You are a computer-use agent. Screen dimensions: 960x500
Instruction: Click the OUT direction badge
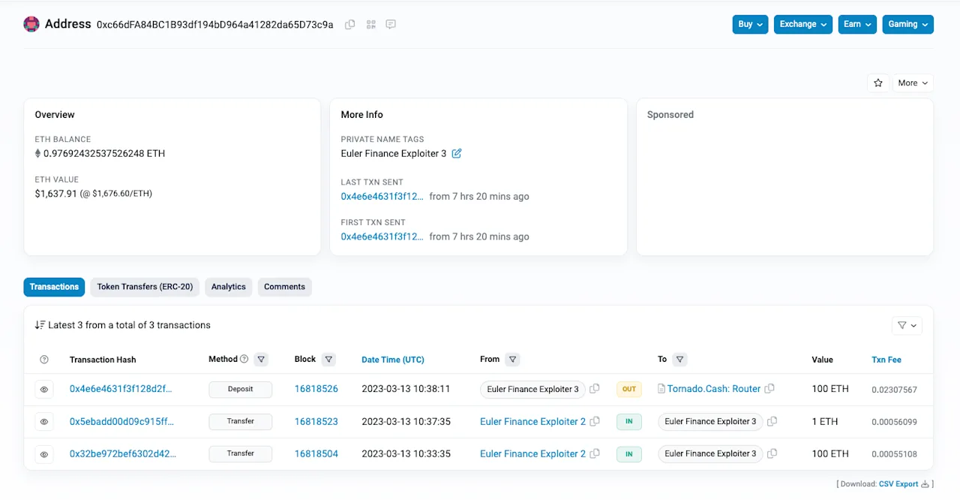[x=629, y=389]
